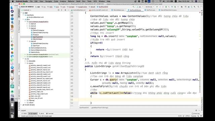Click UTF-8 encoding in status bar
The width and height of the screenshot is (215, 121).
click(187, 116)
